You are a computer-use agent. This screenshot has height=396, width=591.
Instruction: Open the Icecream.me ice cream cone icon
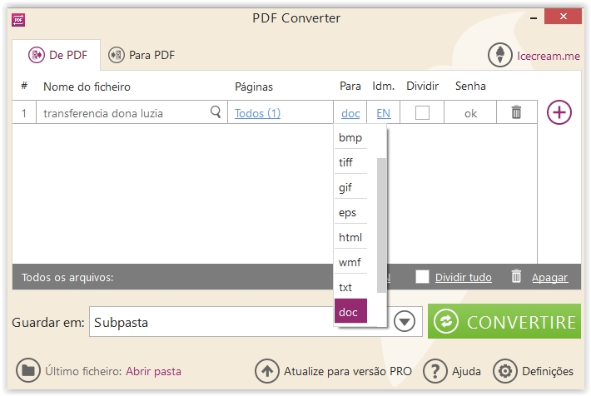499,55
